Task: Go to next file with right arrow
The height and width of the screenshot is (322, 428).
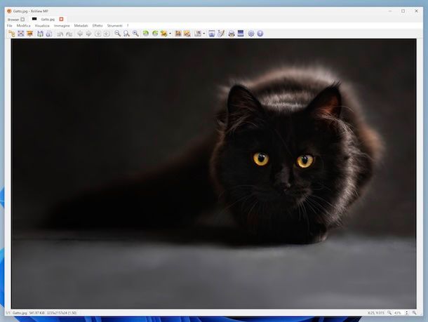Action: [88, 34]
